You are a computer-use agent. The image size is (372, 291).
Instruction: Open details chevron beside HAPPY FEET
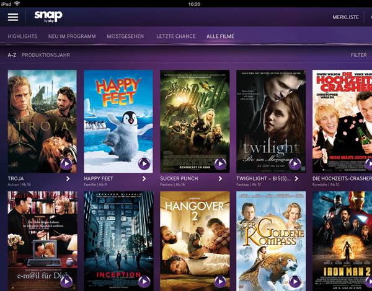pos(144,179)
